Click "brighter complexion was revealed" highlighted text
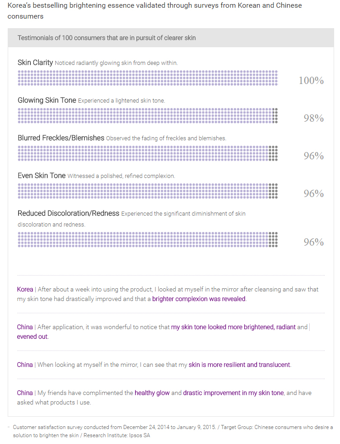 pos(199,299)
